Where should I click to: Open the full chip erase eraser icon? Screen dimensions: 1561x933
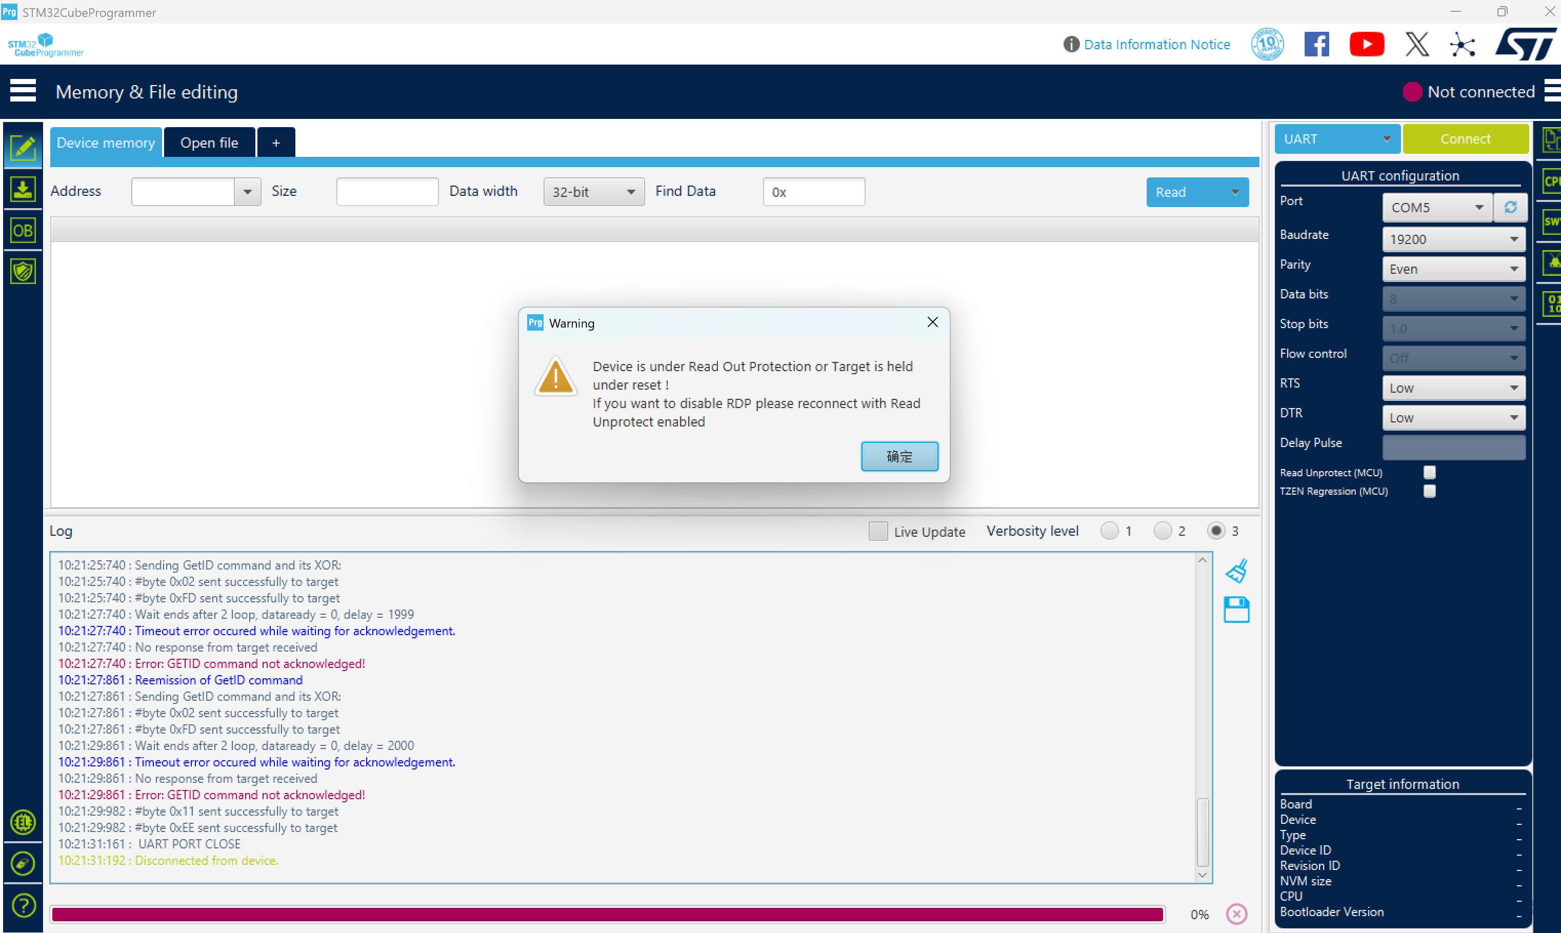point(23,863)
